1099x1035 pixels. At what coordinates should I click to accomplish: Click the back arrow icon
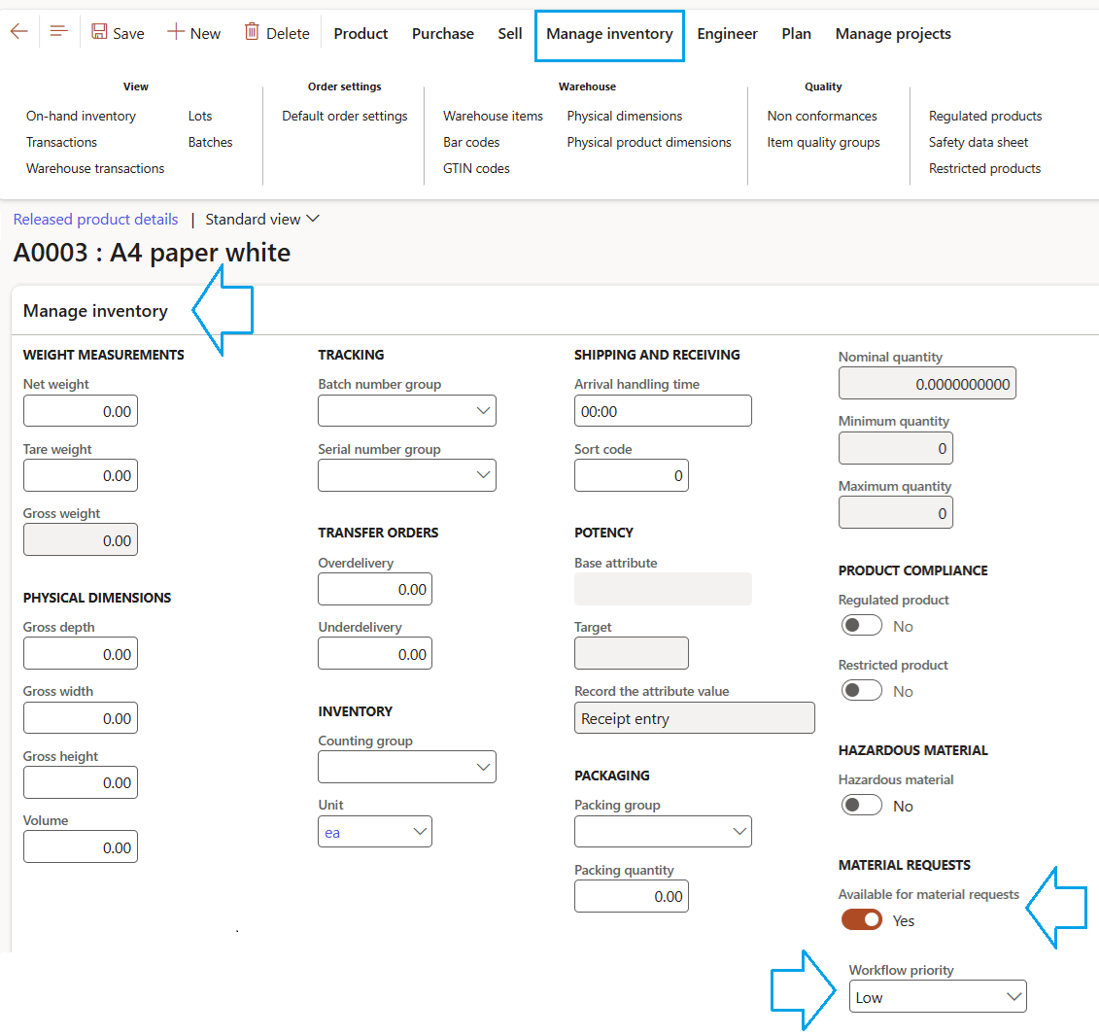click(x=18, y=32)
